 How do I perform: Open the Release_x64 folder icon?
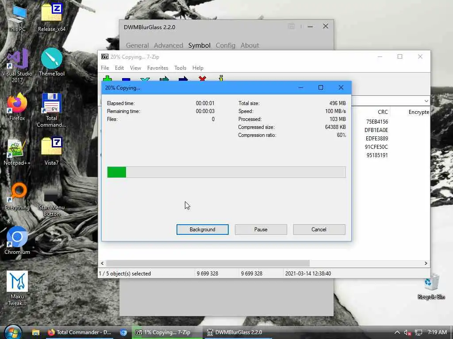coord(51,18)
